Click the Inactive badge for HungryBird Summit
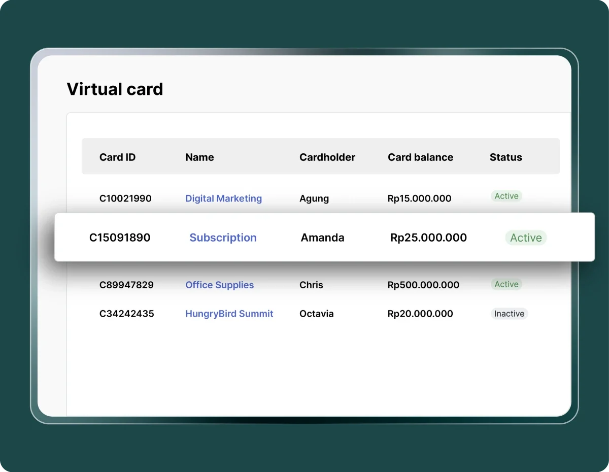This screenshot has width=609, height=472. click(509, 314)
